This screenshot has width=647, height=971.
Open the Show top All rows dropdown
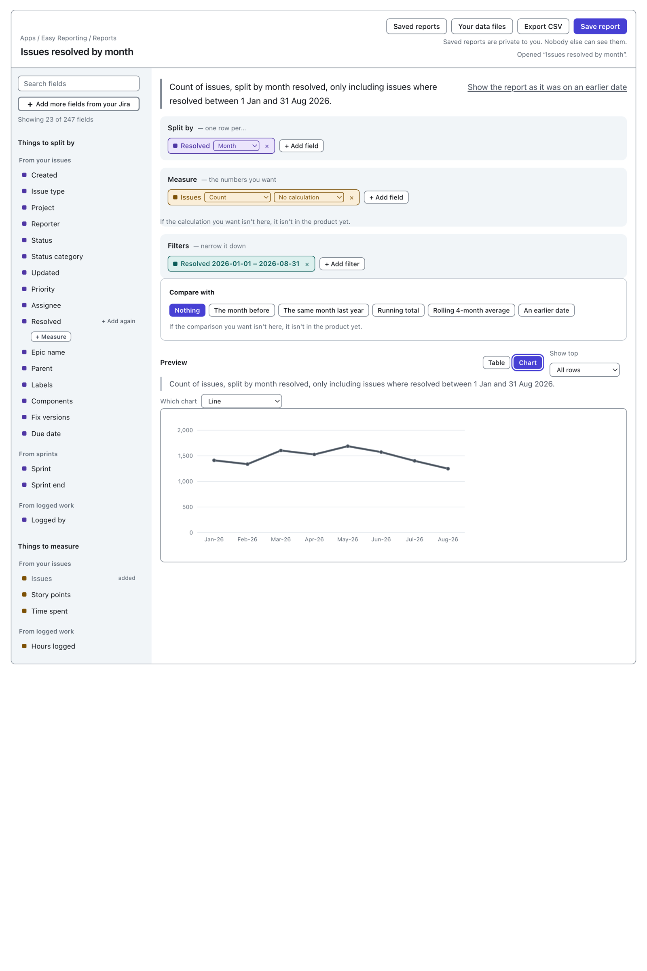pyautogui.click(x=585, y=370)
